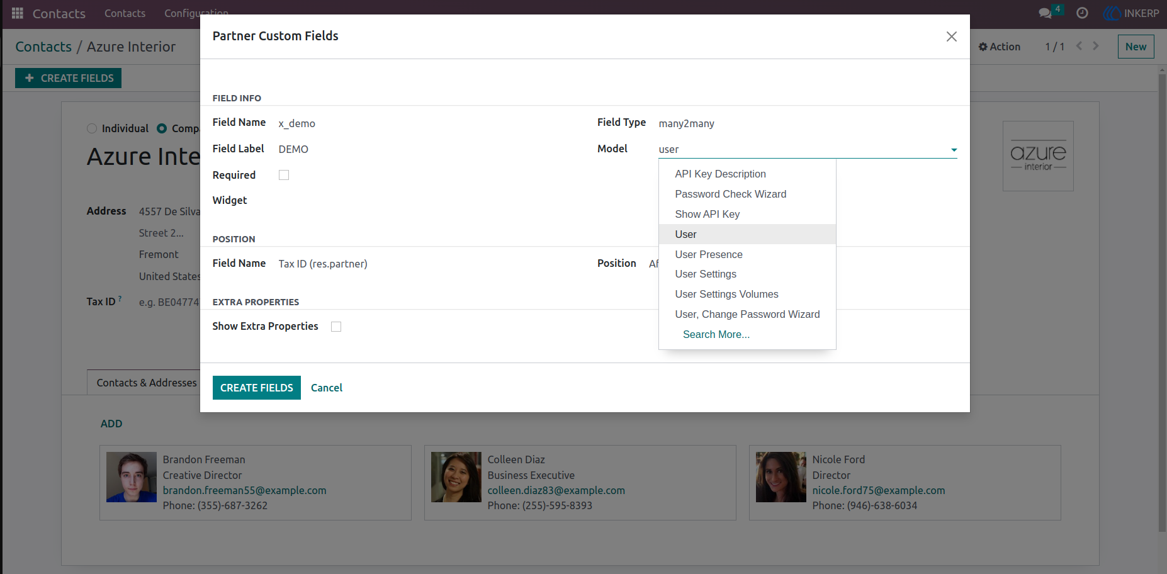The image size is (1167, 574).
Task: Click email brandon.freeman55@example.com
Action: coord(244,490)
